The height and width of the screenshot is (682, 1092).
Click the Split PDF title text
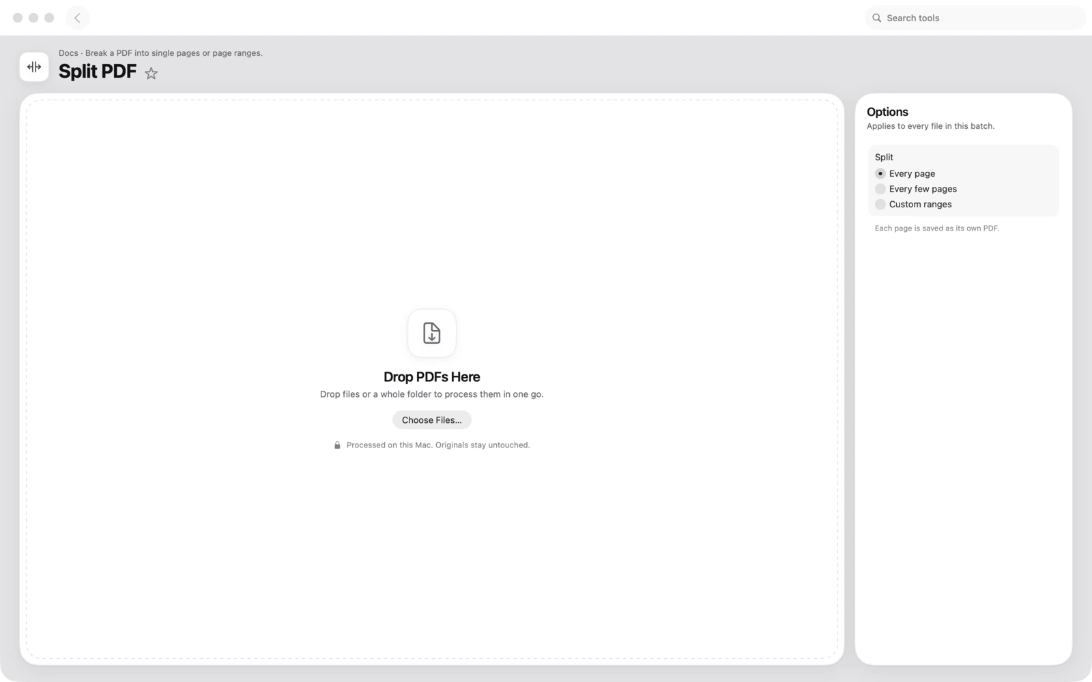[98, 72]
